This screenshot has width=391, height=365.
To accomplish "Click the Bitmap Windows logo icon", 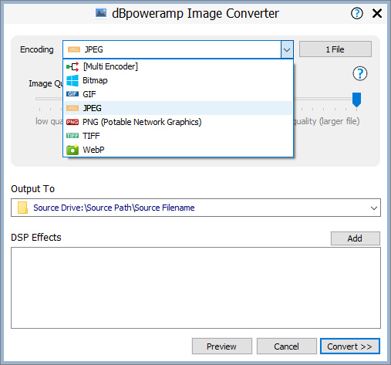I will pyautogui.click(x=72, y=80).
